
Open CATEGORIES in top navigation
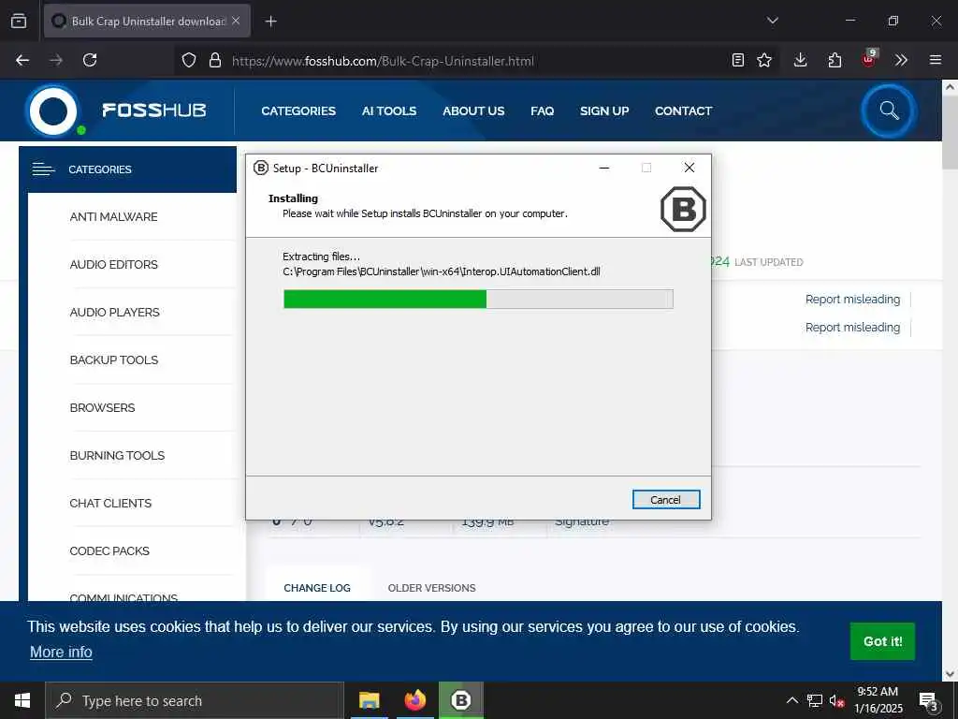click(x=298, y=111)
